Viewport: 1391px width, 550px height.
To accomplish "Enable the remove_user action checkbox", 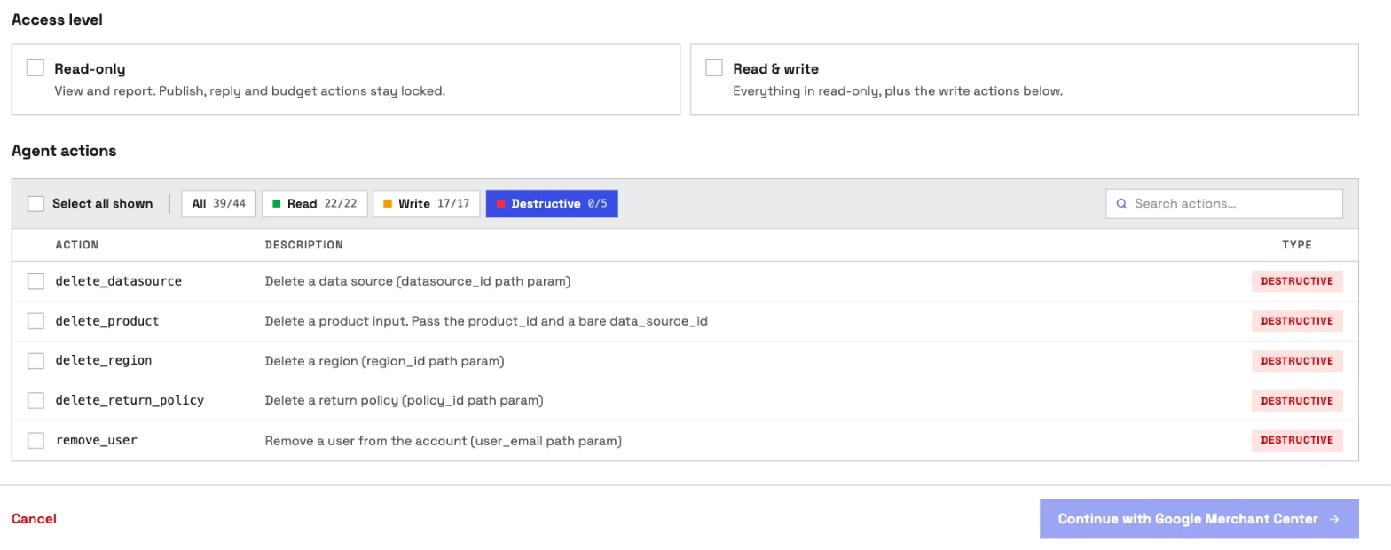I will point(35,441).
